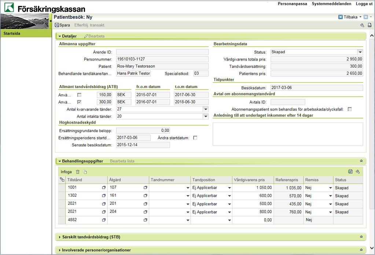Click the select-all icon in the table header
375x255 pixels.
62,179
